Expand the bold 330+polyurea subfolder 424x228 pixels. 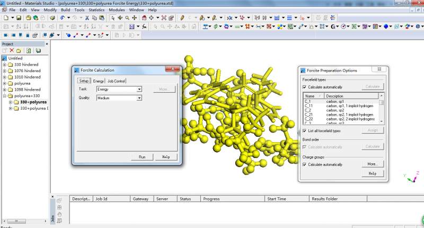click(x=10, y=102)
